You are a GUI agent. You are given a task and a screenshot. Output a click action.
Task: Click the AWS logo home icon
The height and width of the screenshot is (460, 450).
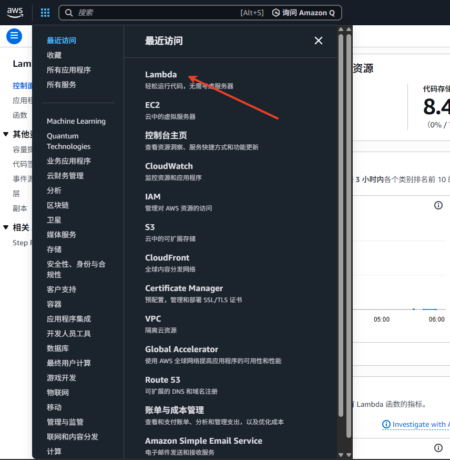tap(15, 13)
